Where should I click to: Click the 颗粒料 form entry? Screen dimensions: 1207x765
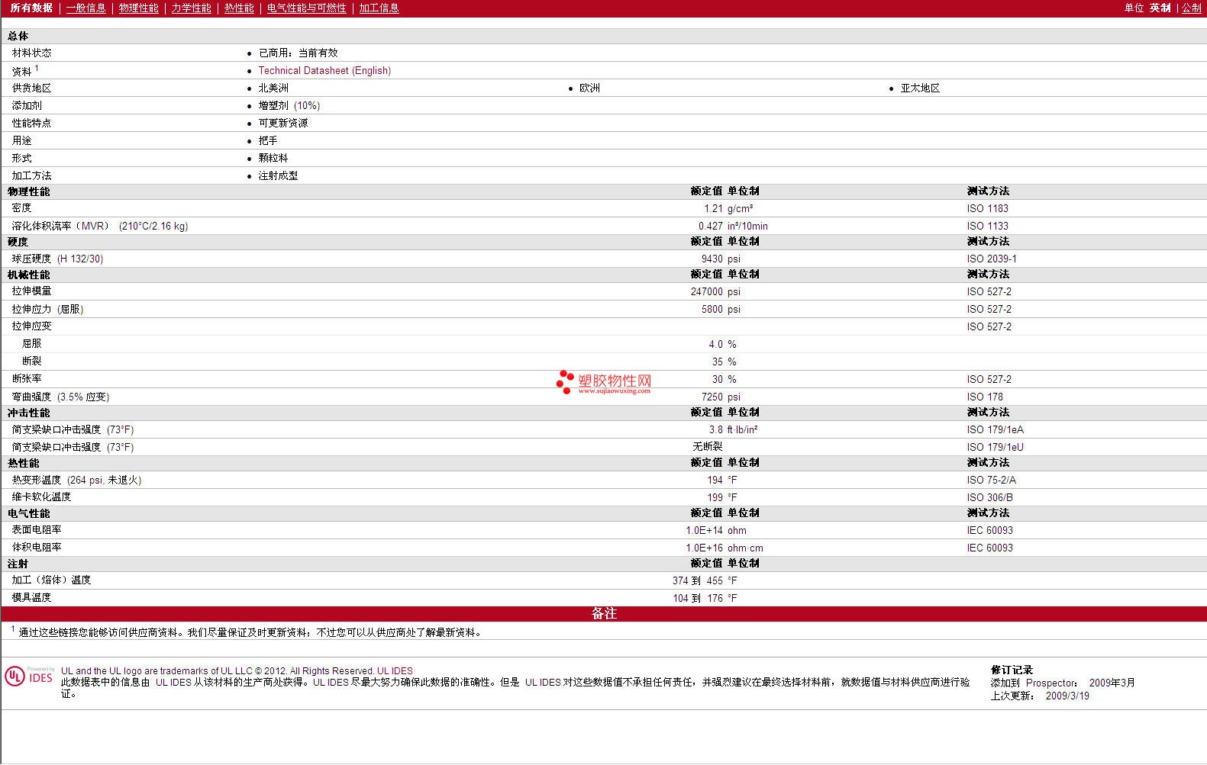pos(273,158)
